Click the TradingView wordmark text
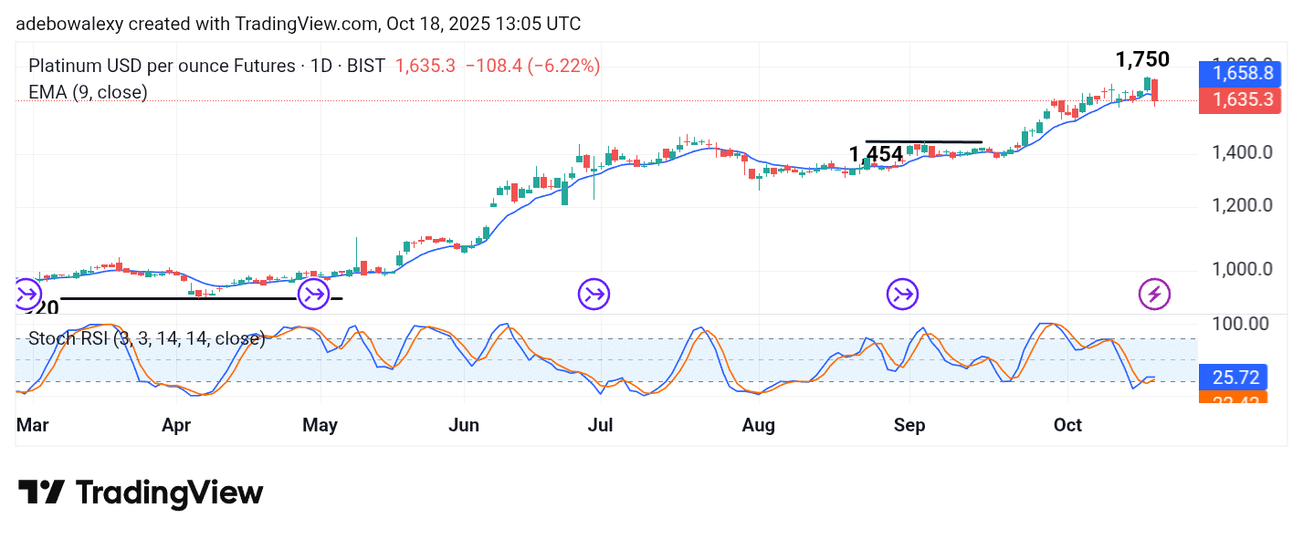 [169, 493]
